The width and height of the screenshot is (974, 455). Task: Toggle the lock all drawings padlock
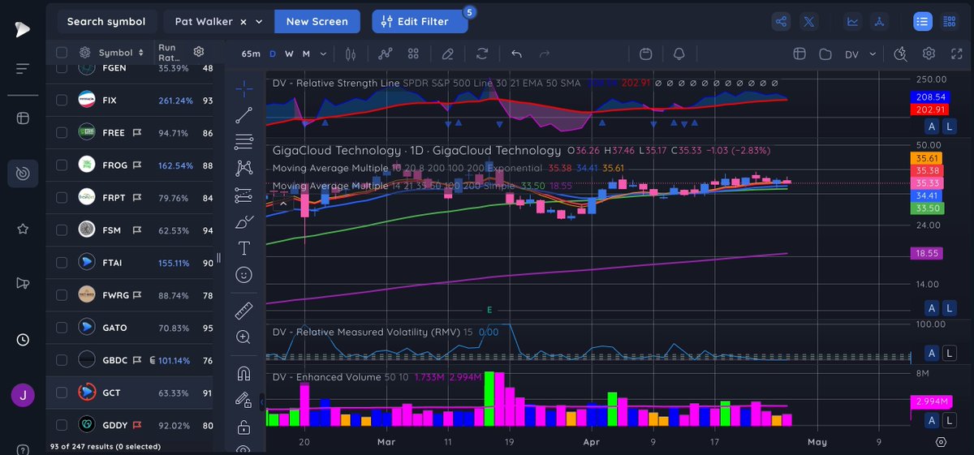point(243,427)
